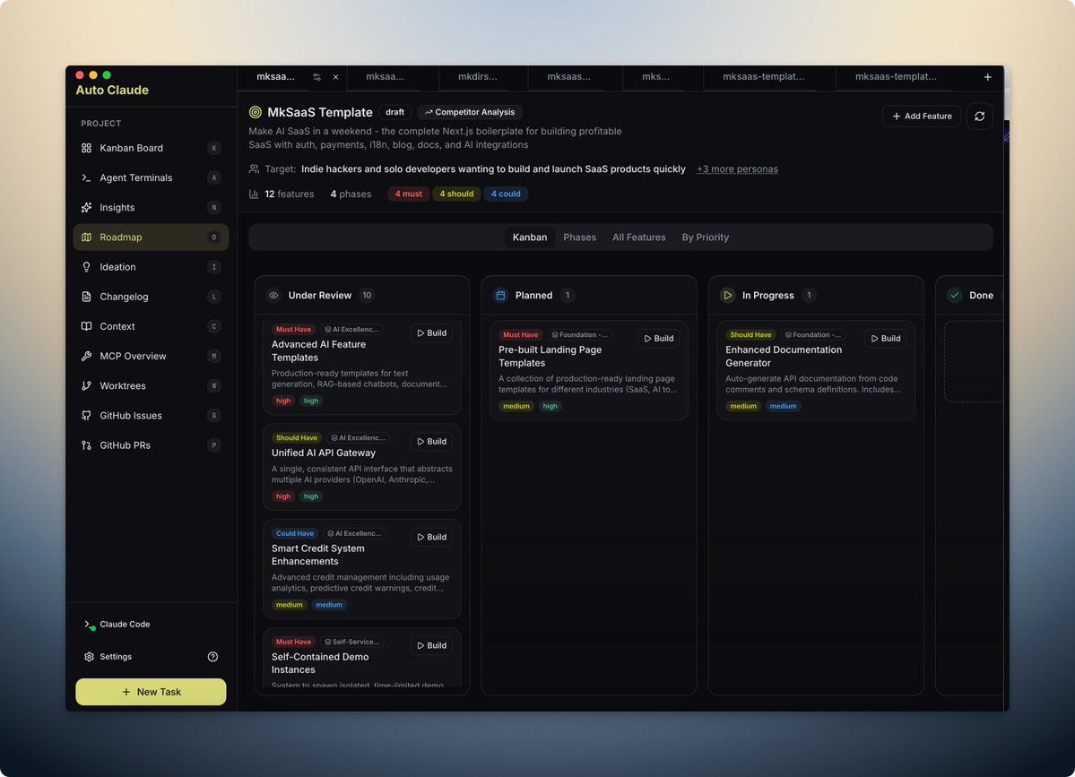Click the empty Done column drop area
This screenshot has width=1075, height=777.
(x=974, y=362)
